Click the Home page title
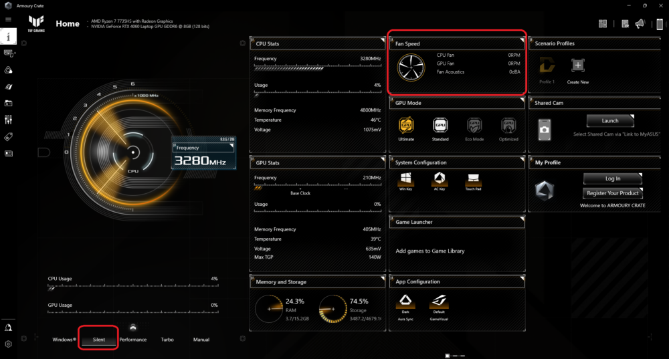Viewport: 669px width, 359px height. coord(68,24)
